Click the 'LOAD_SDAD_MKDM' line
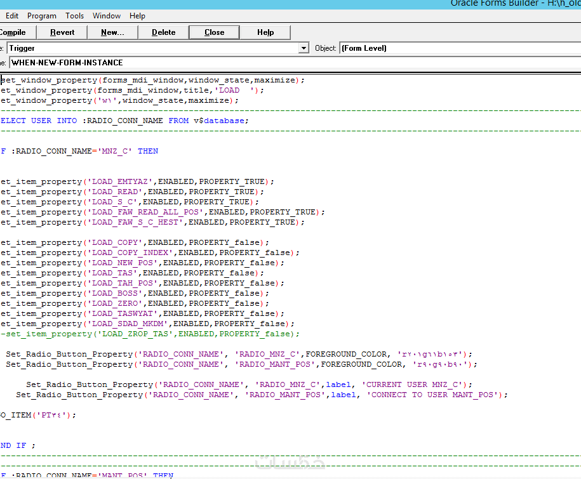The width and height of the screenshot is (581, 479). coord(147,324)
